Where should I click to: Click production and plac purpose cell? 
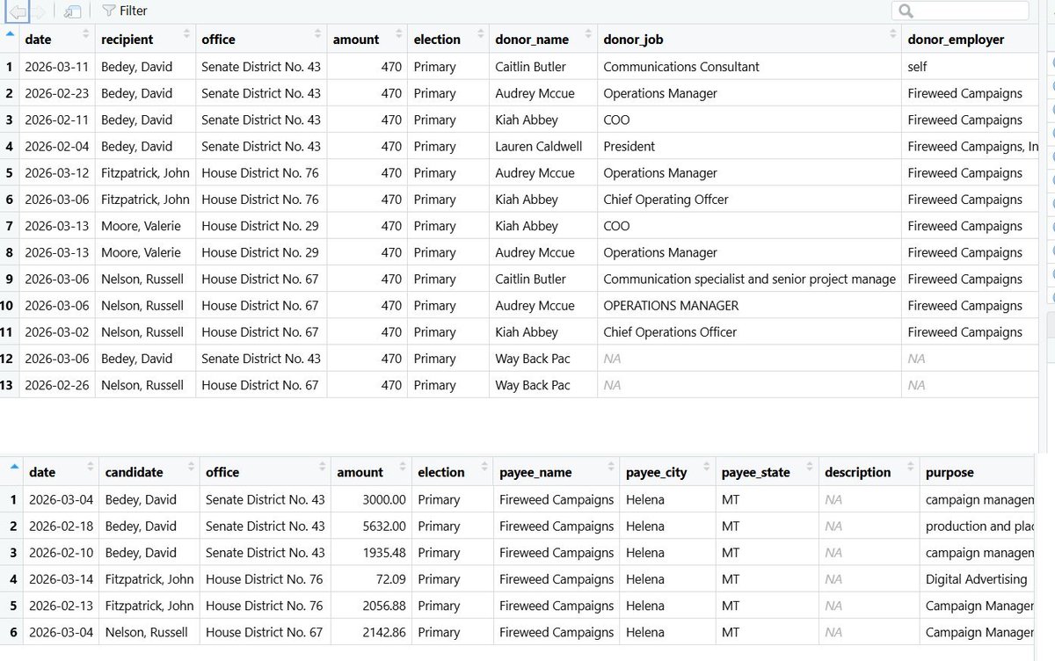(x=979, y=527)
